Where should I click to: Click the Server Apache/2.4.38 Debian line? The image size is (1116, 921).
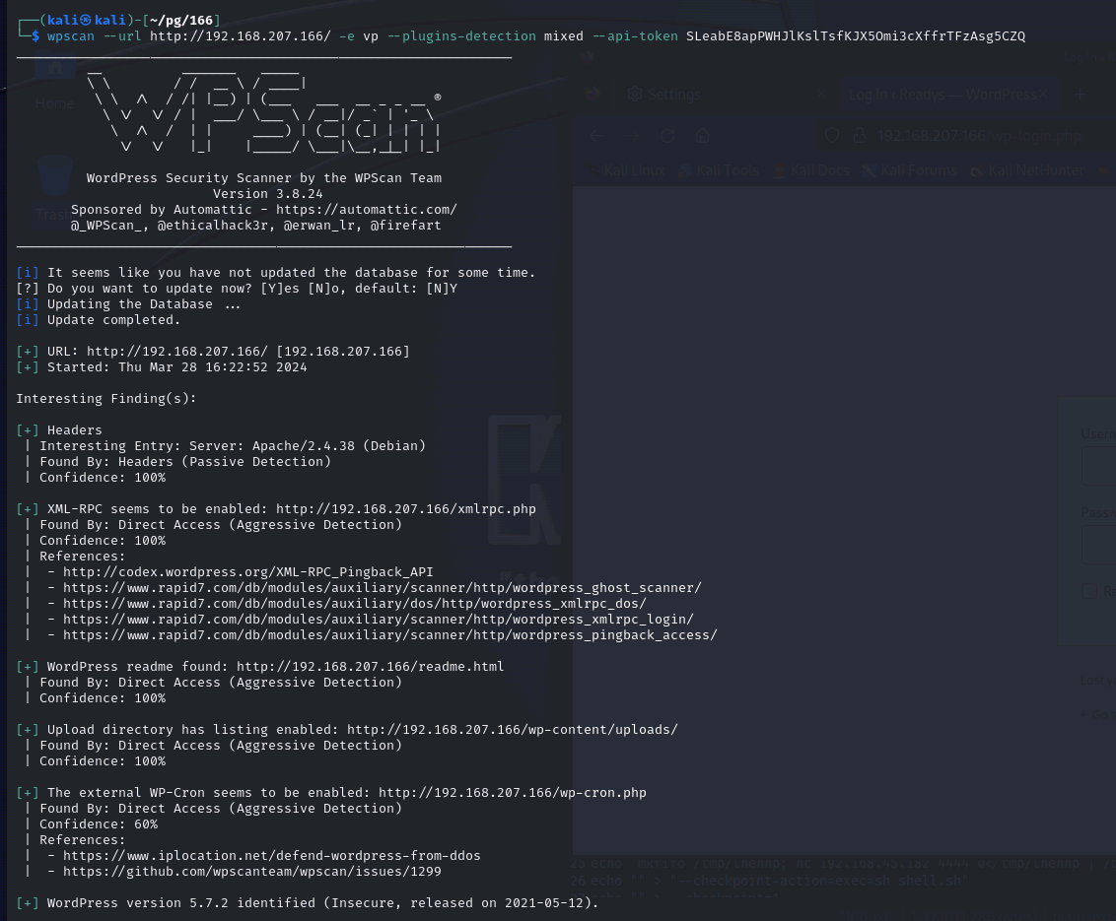(x=233, y=446)
